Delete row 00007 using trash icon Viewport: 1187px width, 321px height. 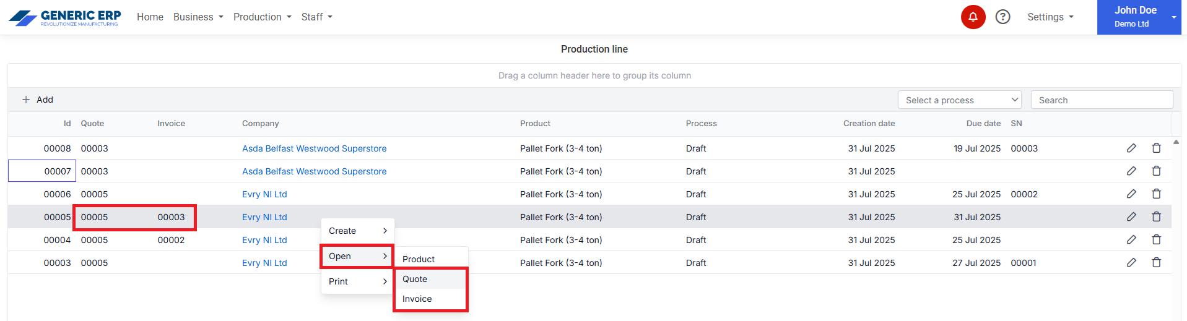pos(1156,171)
